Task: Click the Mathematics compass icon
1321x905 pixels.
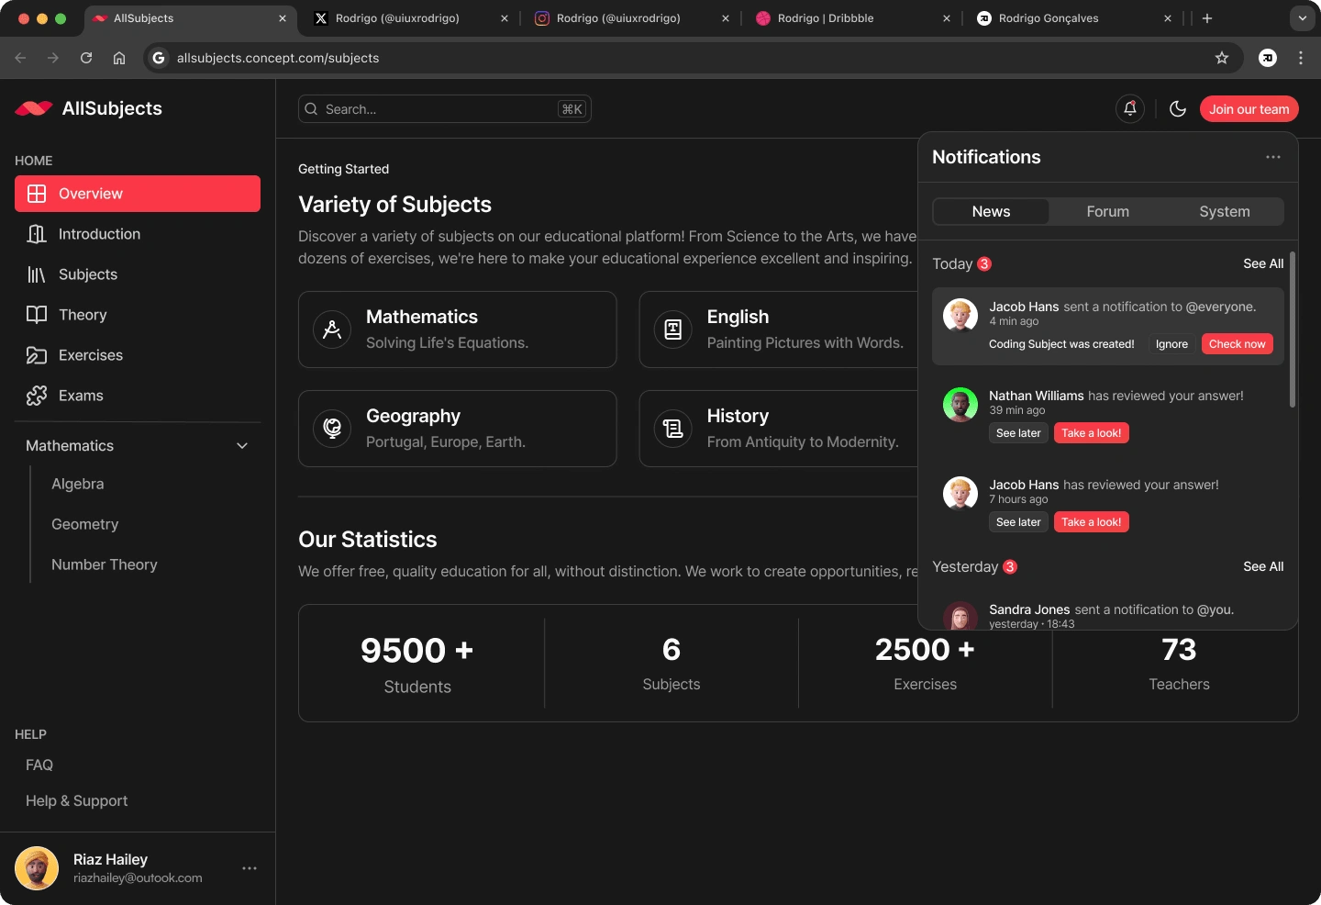Action: point(332,330)
